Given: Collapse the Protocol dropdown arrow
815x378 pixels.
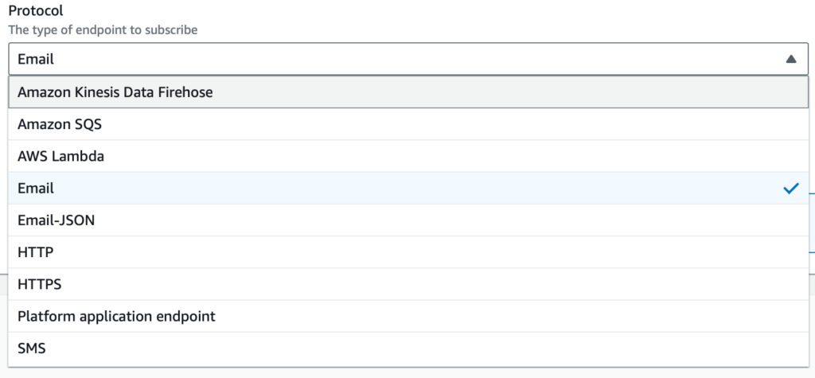Looking at the screenshot, I should coord(790,59).
